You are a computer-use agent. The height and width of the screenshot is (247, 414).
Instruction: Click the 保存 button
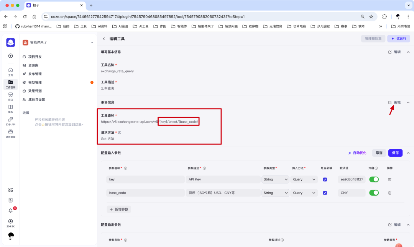click(395, 152)
